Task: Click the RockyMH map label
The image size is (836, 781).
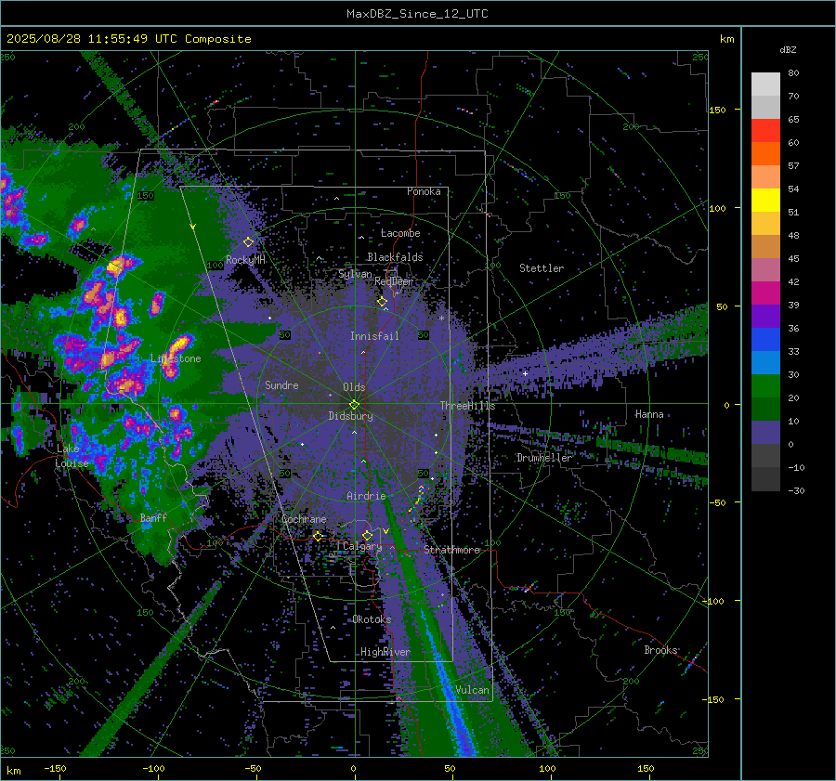Action: (x=245, y=260)
